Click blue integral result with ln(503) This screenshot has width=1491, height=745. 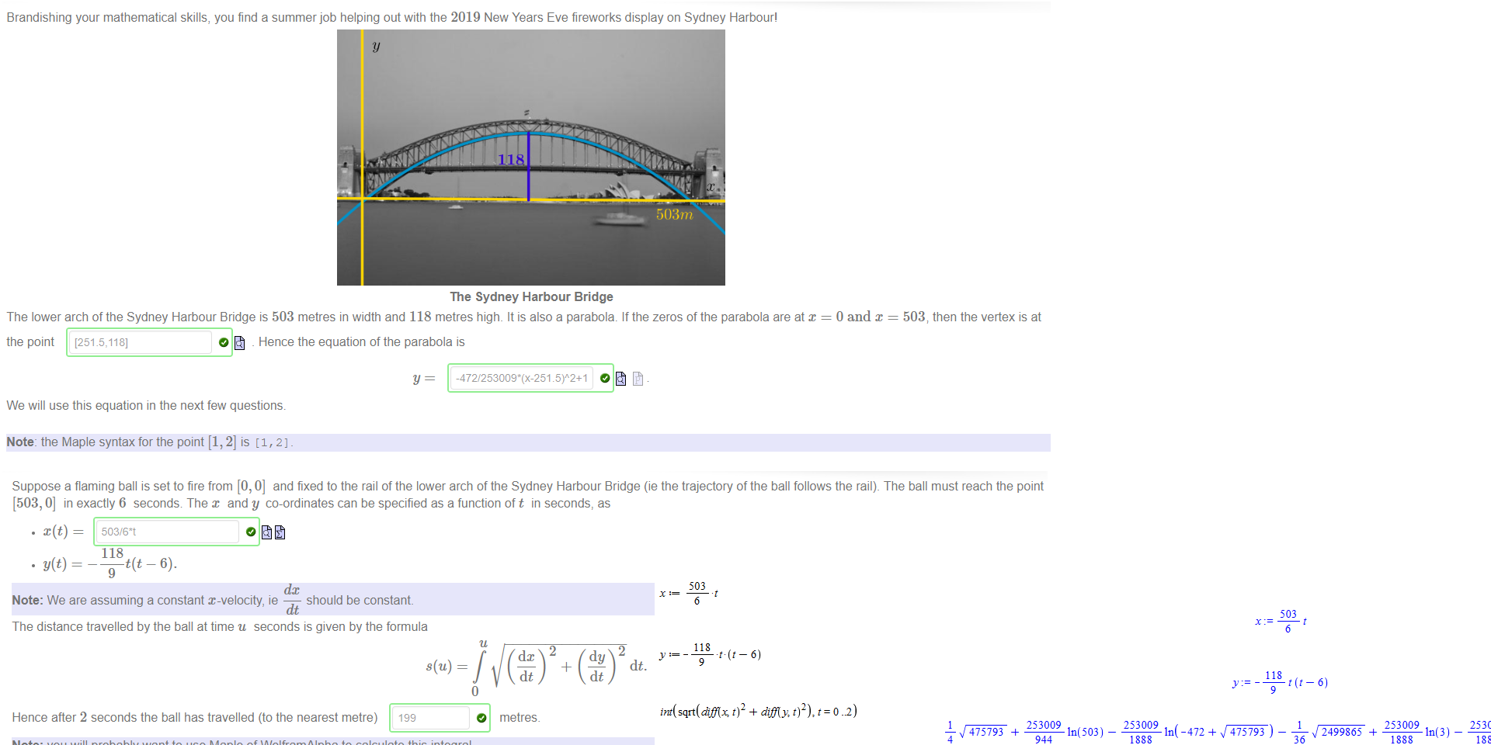point(1218,732)
